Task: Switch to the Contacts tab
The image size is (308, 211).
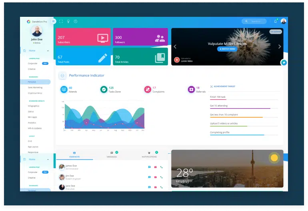Action: (x=74, y=155)
